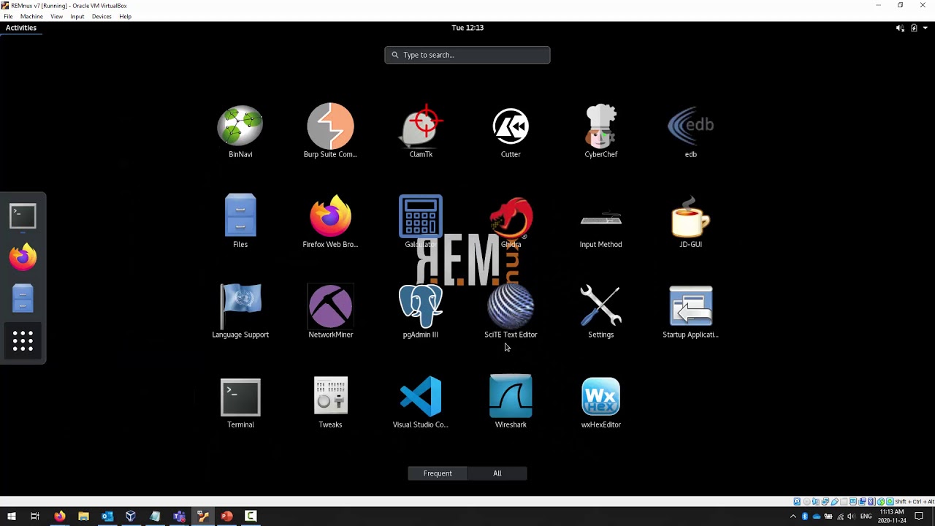Open the BinNavi application
Viewport: 935px width, 526px height.
(x=240, y=131)
